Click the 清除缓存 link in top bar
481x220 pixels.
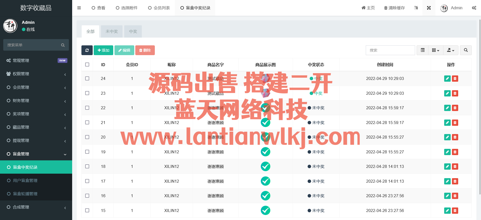click(x=394, y=8)
